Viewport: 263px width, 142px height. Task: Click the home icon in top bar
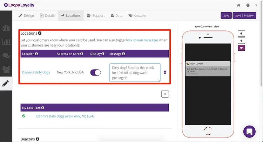tap(238, 5)
